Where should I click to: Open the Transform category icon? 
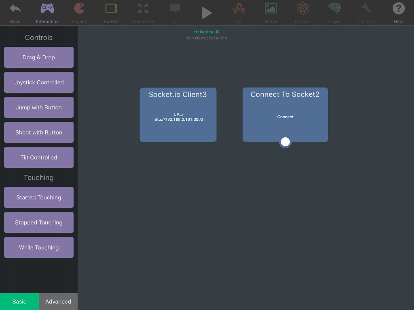(x=143, y=8)
